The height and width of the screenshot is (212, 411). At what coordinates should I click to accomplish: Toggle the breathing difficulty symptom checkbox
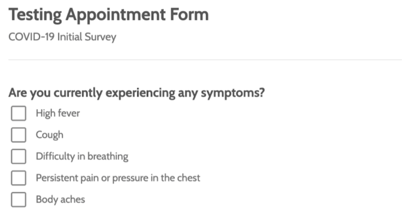click(18, 156)
